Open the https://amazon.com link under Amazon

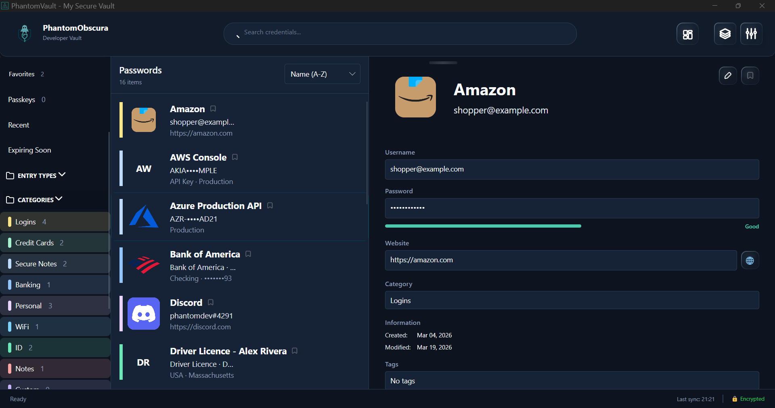[x=201, y=133]
